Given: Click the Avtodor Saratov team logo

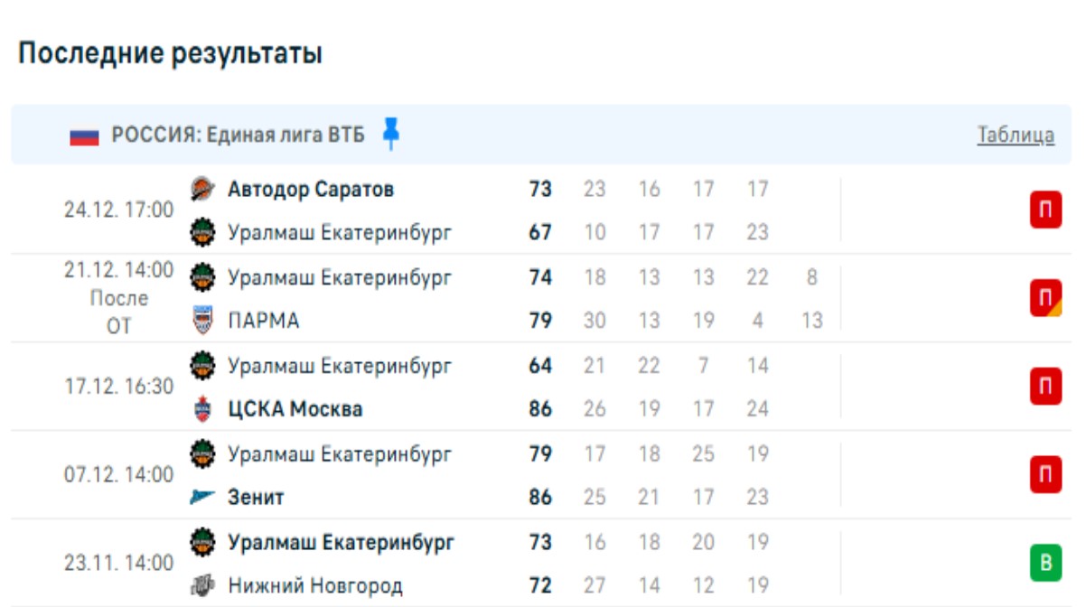Looking at the screenshot, I should [x=202, y=190].
